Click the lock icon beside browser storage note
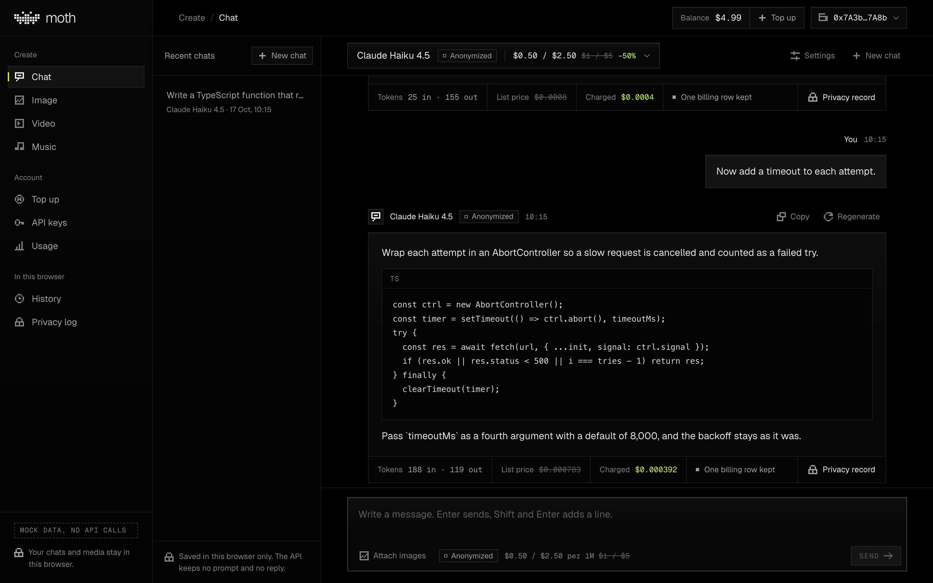Viewport: 933px width, 583px height. [x=19, y=553]
